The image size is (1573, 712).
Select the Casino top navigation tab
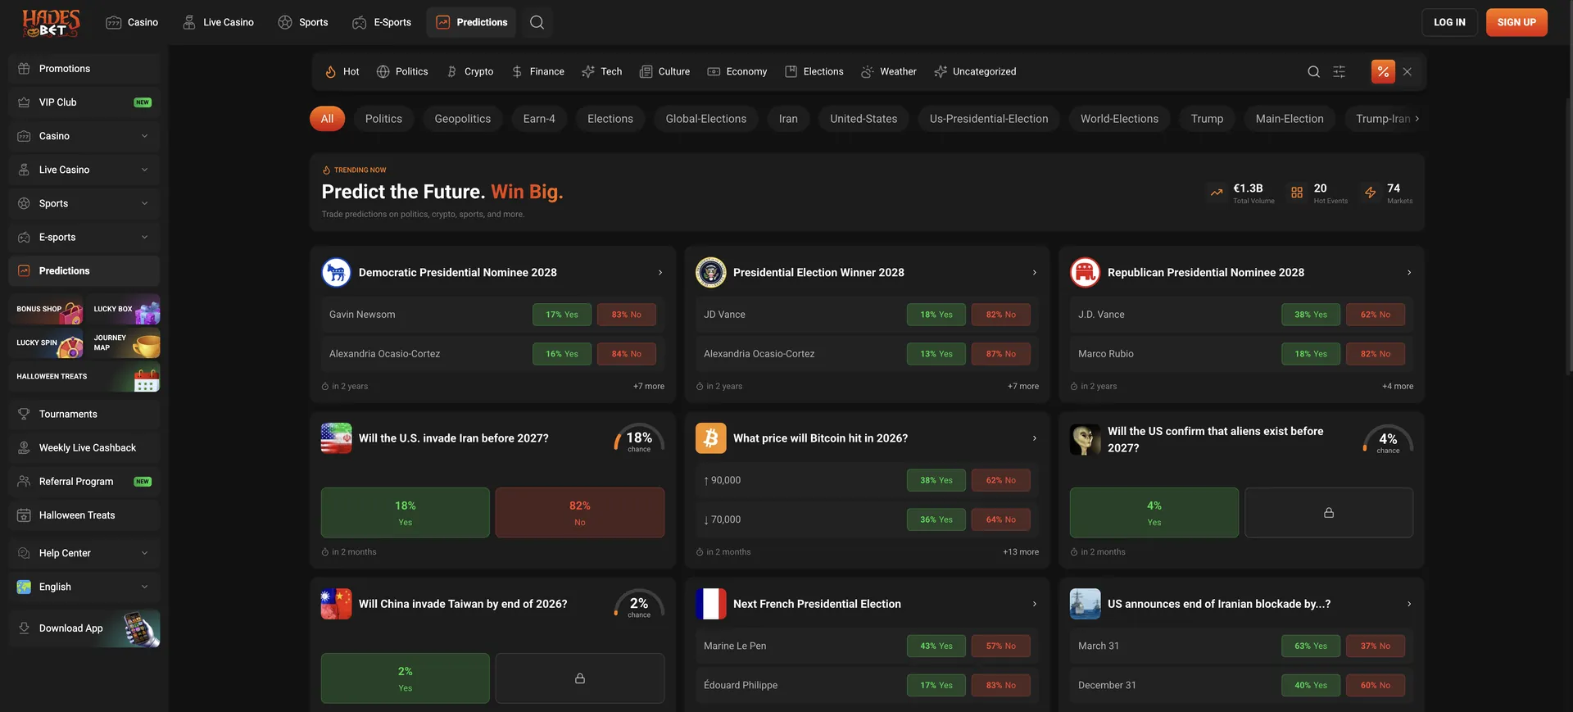point(132,22)
